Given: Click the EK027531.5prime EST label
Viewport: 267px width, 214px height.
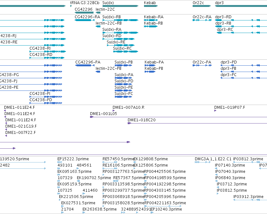Looking at the screenshot, I should pos(78,203).
